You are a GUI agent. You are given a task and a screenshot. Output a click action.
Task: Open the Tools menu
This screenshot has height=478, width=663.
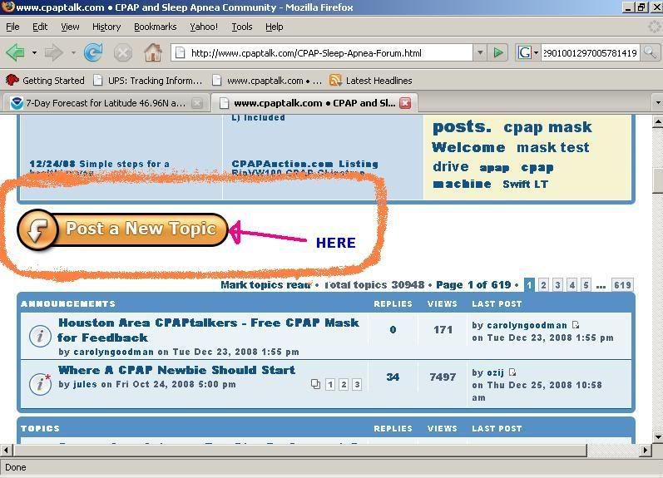pyautogui.click(x=242, y=27)
